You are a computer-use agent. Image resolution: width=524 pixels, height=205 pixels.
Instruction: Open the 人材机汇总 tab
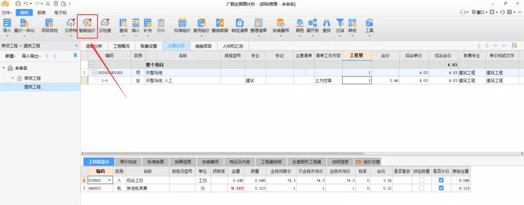(x=233, y=46)
